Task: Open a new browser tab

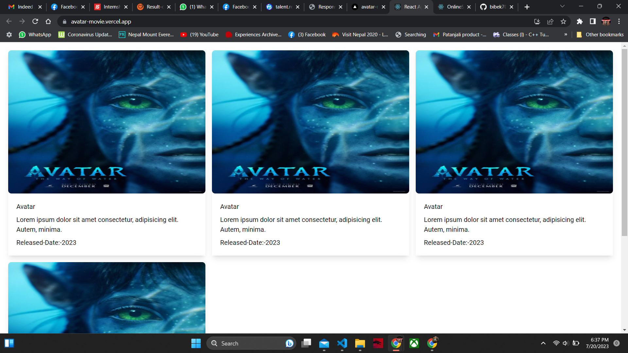Action: (x=527, y=7)
